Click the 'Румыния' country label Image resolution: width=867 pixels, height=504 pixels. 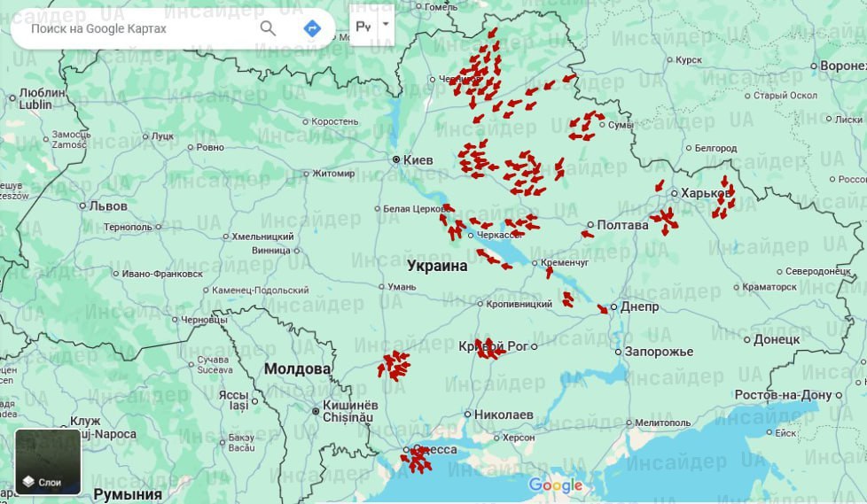[128, 494]
